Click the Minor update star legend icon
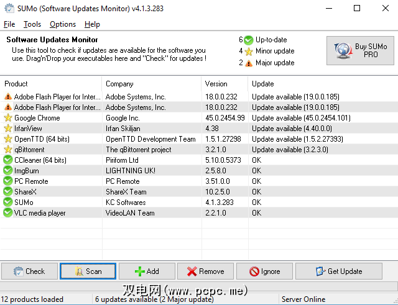Screen dimensions: 398x305 (x=249, y=52)
